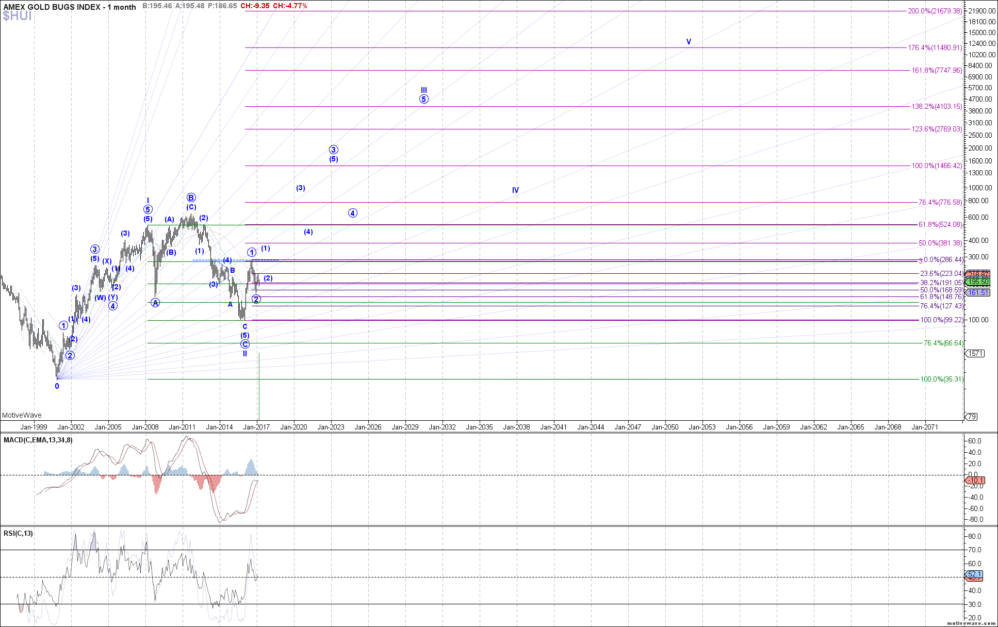Screen dimensions: 998x627
Task: Click the 138.2%(4103.15) extension label
Action: coord(937,106)
